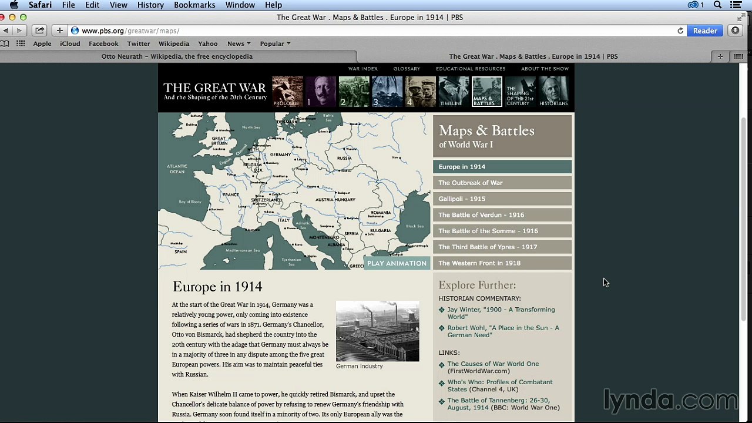The height and width of the screenshot is (423, 752).
Task: Click the Spotlight search magnifier icon
Action: [717, 5]
